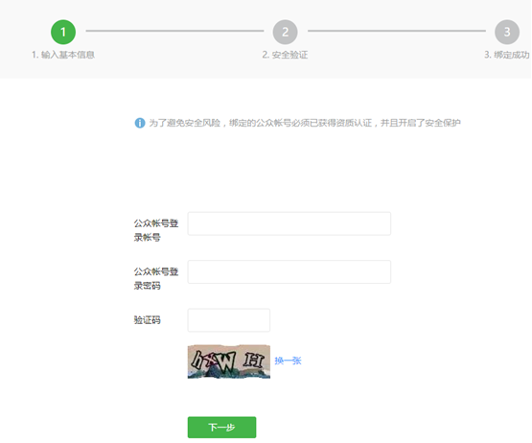The image size is (532, 443).
Task: Click the captcha verification image
Action: click(x=229, y=361)
